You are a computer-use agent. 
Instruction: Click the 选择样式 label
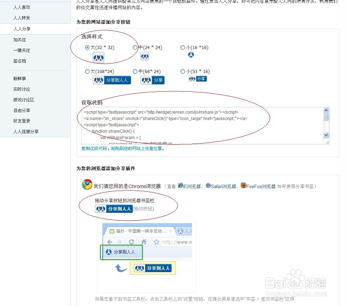click(92, 37)
